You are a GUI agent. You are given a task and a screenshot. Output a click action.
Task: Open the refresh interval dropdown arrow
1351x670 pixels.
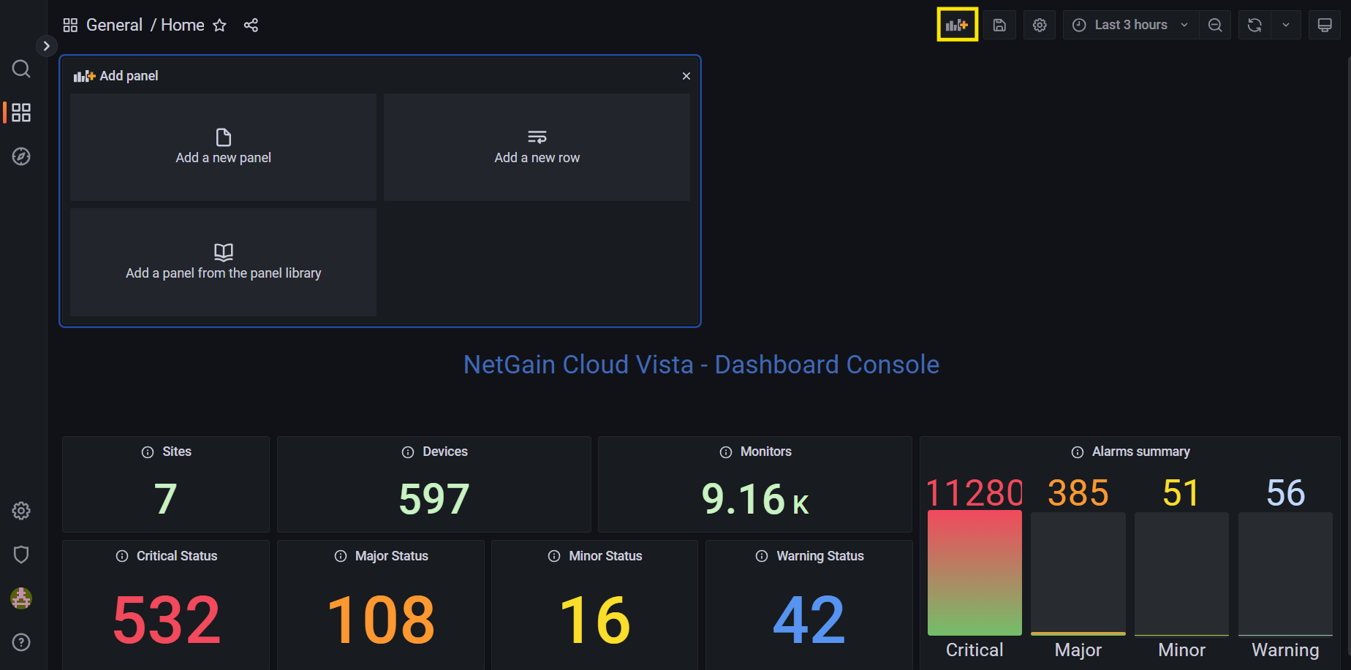point(1286,25)
